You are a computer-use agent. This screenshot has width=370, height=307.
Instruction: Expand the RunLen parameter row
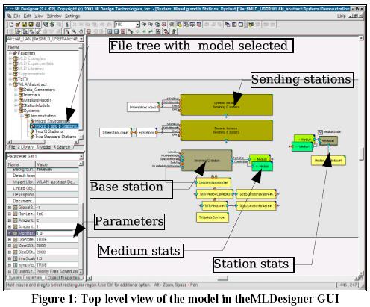point(10,214)
